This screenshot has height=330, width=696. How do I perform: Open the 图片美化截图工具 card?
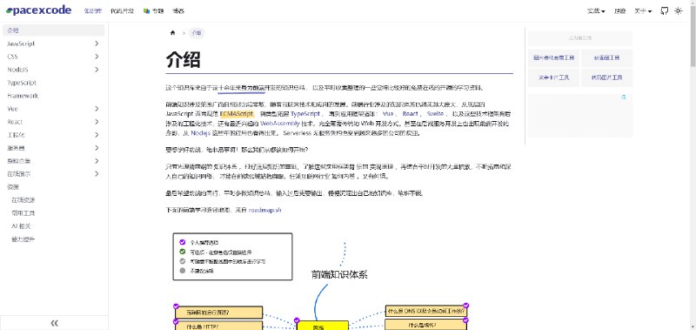click(553, 57)
